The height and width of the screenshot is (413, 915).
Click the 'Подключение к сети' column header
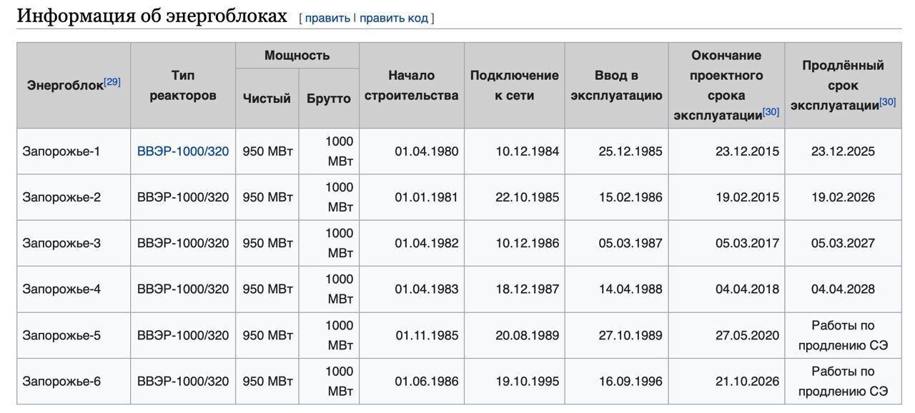click(514, 86)
